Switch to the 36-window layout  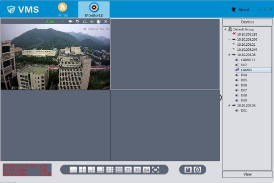coord(137,170)
